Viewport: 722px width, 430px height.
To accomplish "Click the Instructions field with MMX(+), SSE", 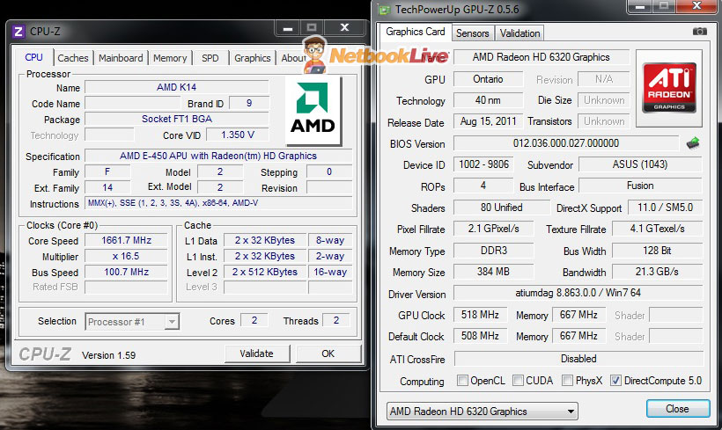I will [x=218, y=203].
